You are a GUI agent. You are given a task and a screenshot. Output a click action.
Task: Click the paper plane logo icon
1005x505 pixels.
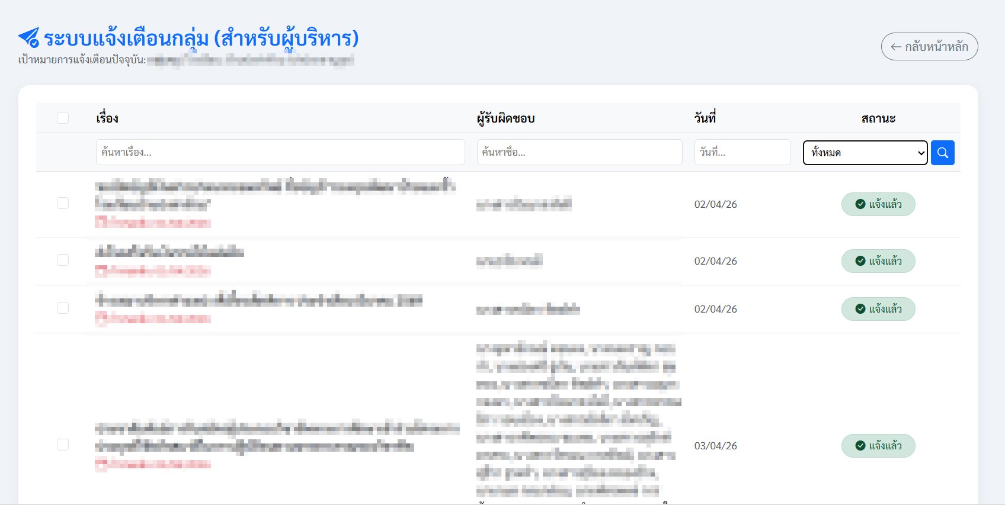point(28,38)
